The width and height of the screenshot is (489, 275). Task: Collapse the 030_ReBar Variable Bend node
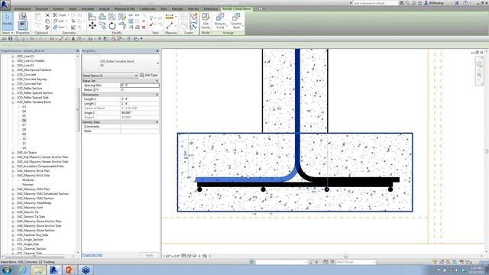13,102
